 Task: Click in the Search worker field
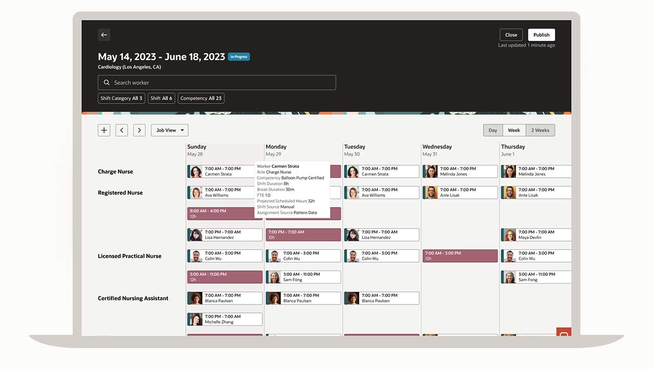coord(220,83)
